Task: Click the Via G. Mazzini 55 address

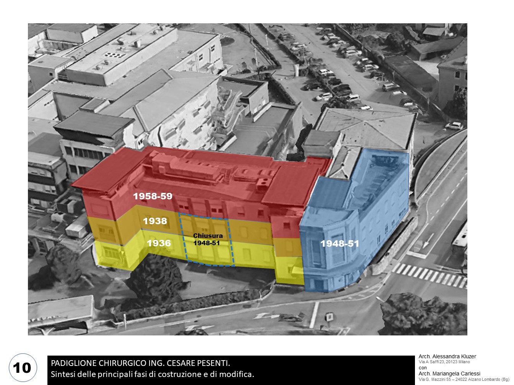Action: pos(461,379)
